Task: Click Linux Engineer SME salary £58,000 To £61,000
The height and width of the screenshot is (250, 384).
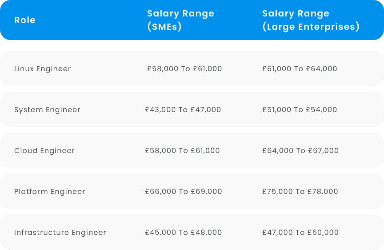Action: point(184,69)
